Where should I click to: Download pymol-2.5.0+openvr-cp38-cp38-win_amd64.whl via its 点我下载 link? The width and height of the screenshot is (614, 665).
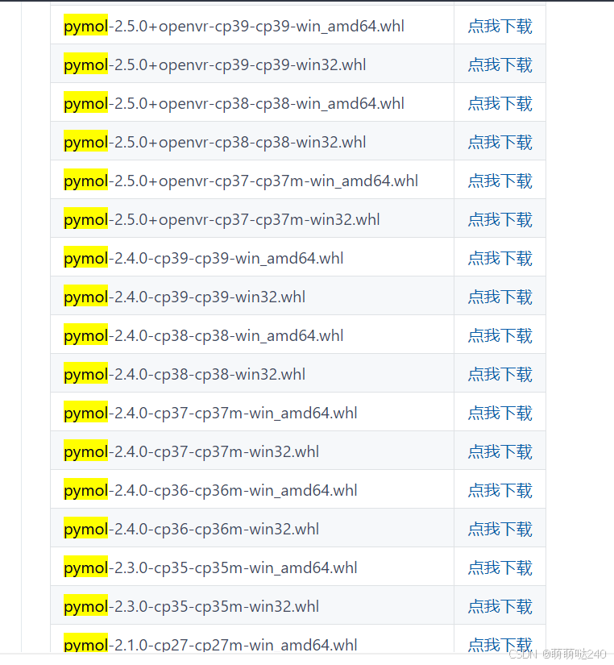click(500, 103)
